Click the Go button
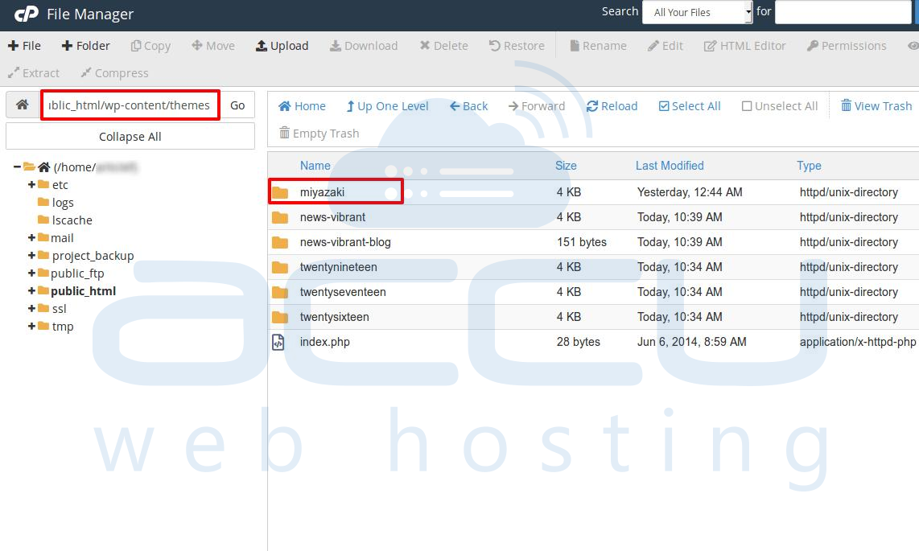The height and width of the screenshot is (551, 919). click(237, 105)
